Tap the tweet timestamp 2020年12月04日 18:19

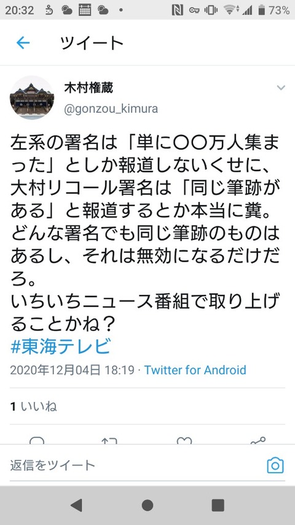73,370
